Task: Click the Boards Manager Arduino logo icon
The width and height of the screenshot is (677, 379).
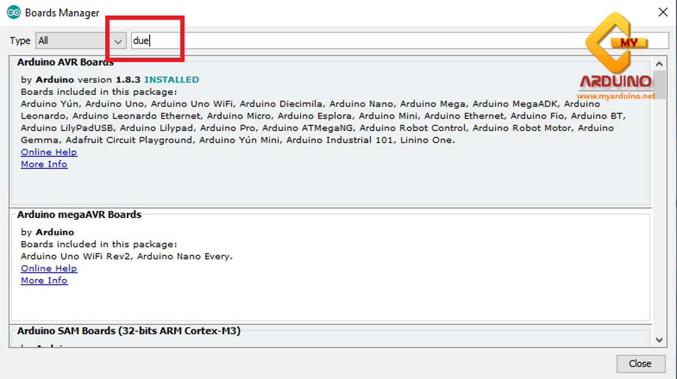Action: point(14,12)
